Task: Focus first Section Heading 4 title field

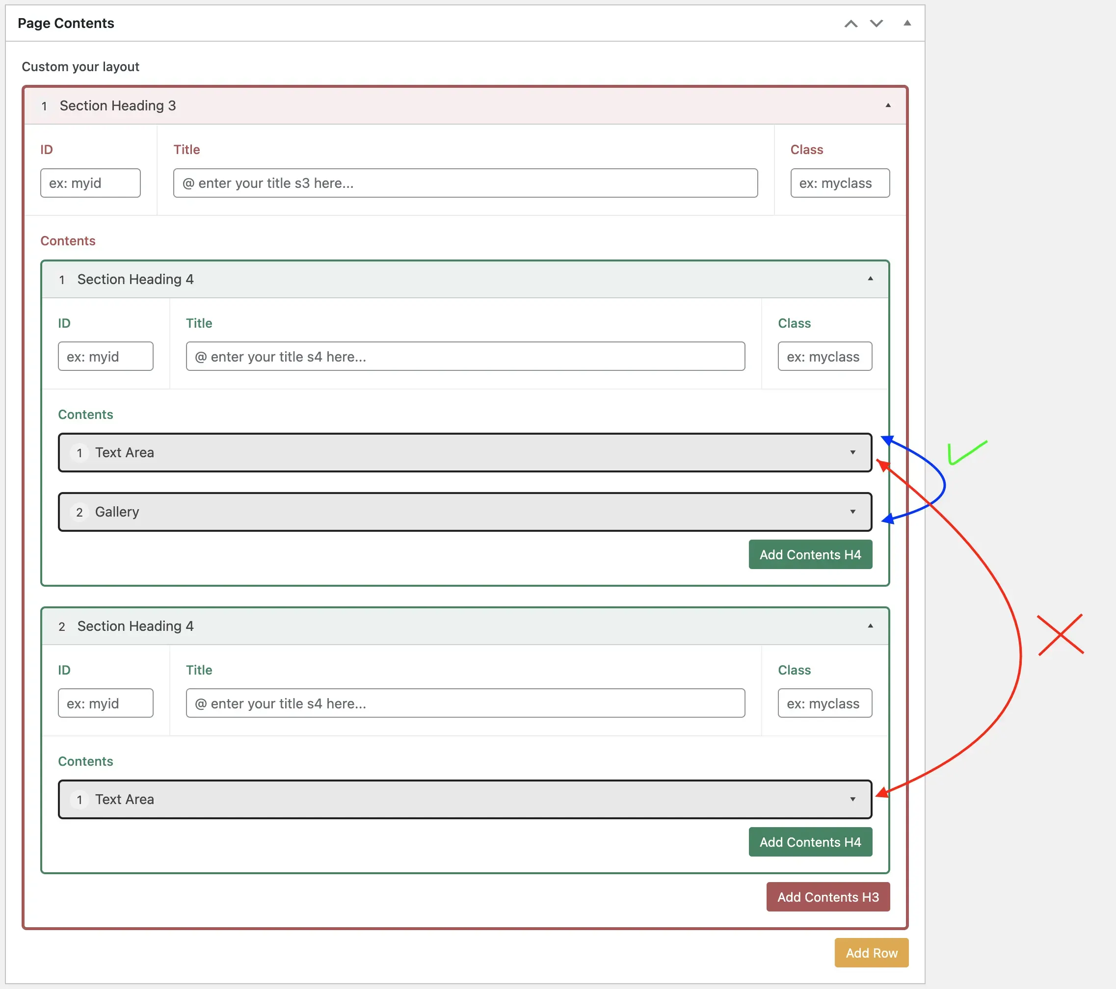Action: pyautogui.click(x=465, y=357)
